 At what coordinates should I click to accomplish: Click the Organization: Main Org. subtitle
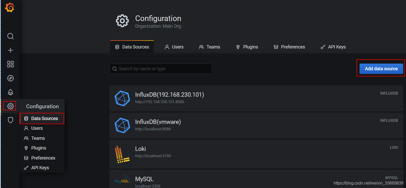[x=159, y=26]
